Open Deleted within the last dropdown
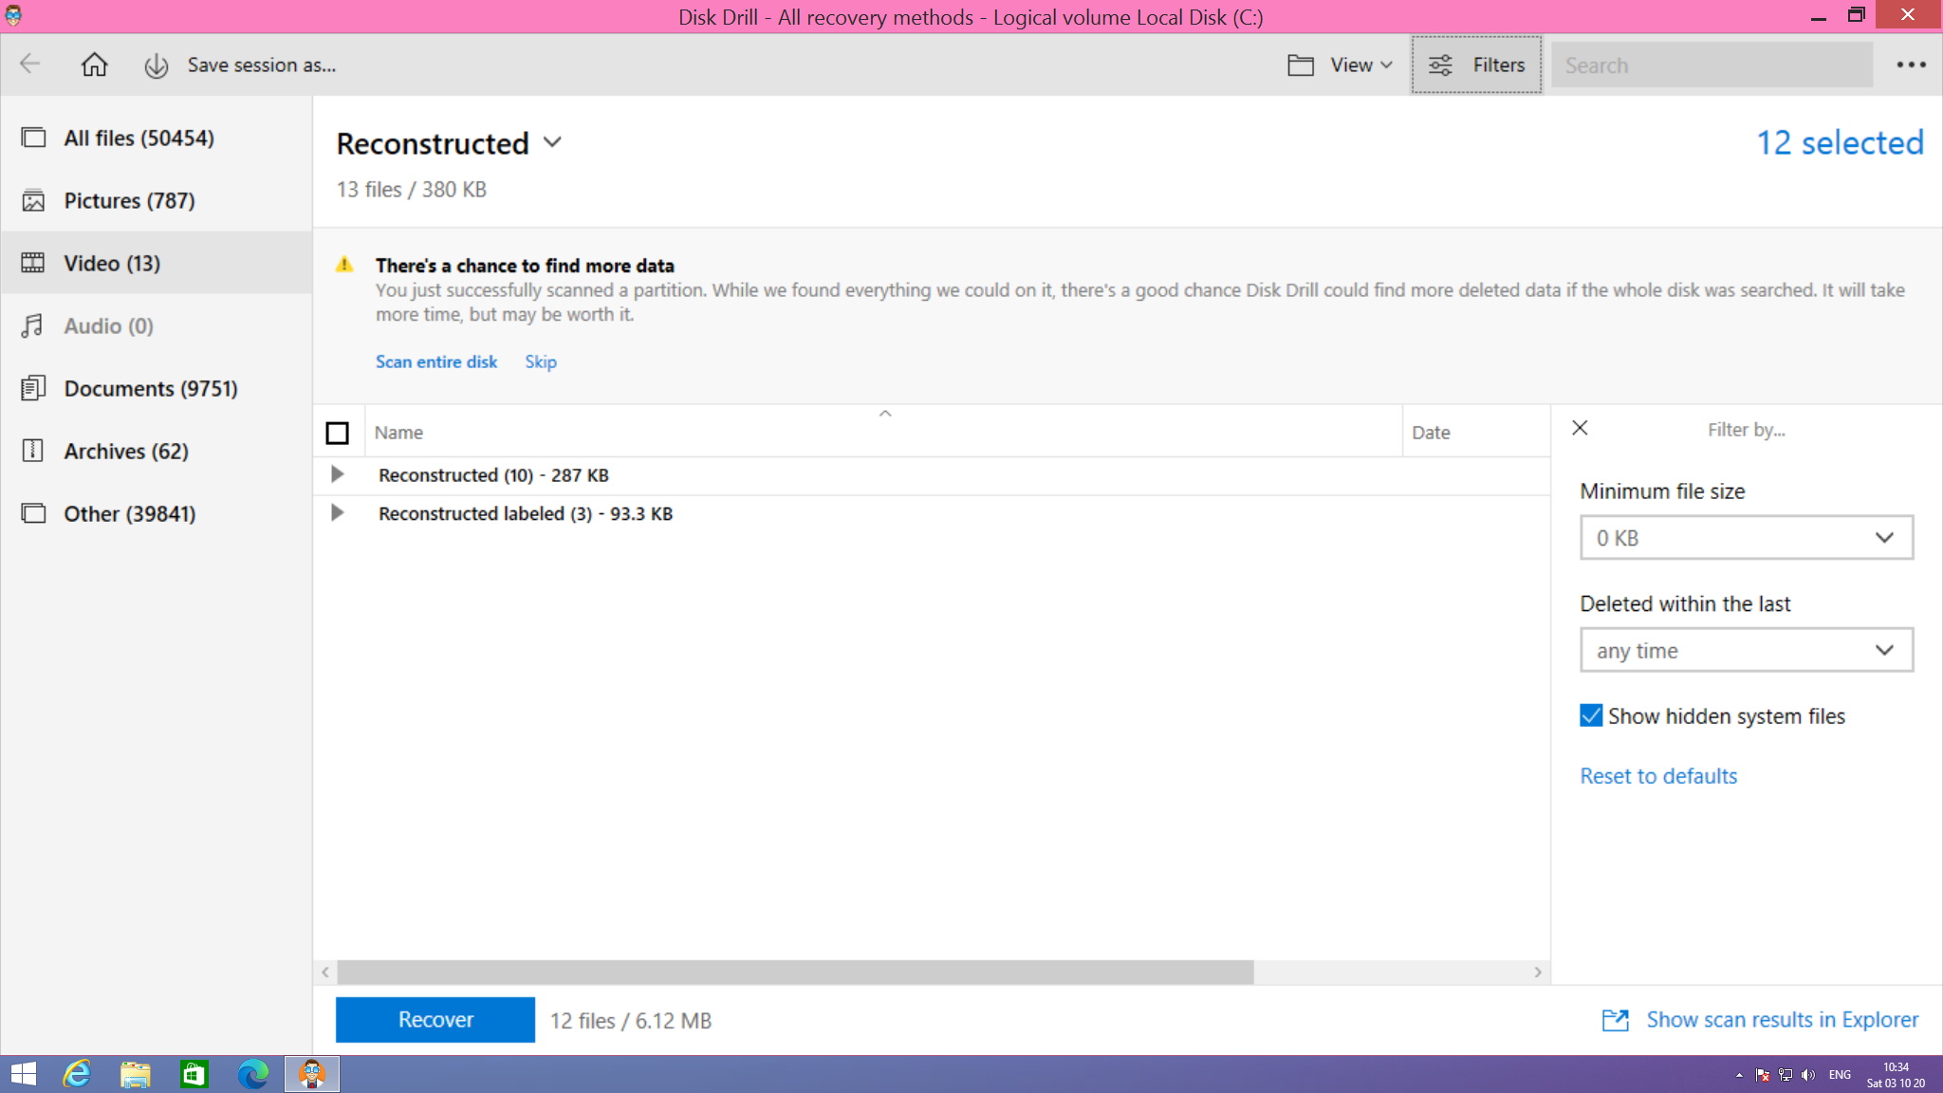The width and height of the screenshot is (1943, 1093). [x=1746, y=650]
